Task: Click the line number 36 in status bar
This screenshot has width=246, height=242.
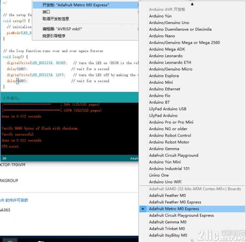Action: [x=4, y=159]
